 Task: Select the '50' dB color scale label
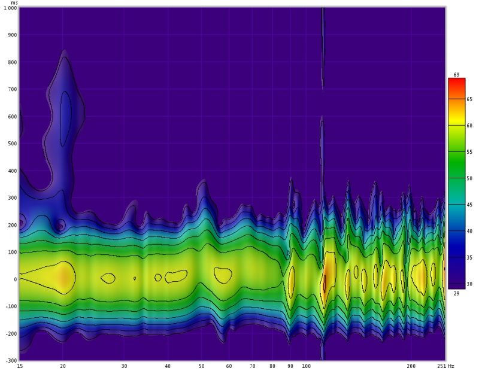(x=469, y=178)
